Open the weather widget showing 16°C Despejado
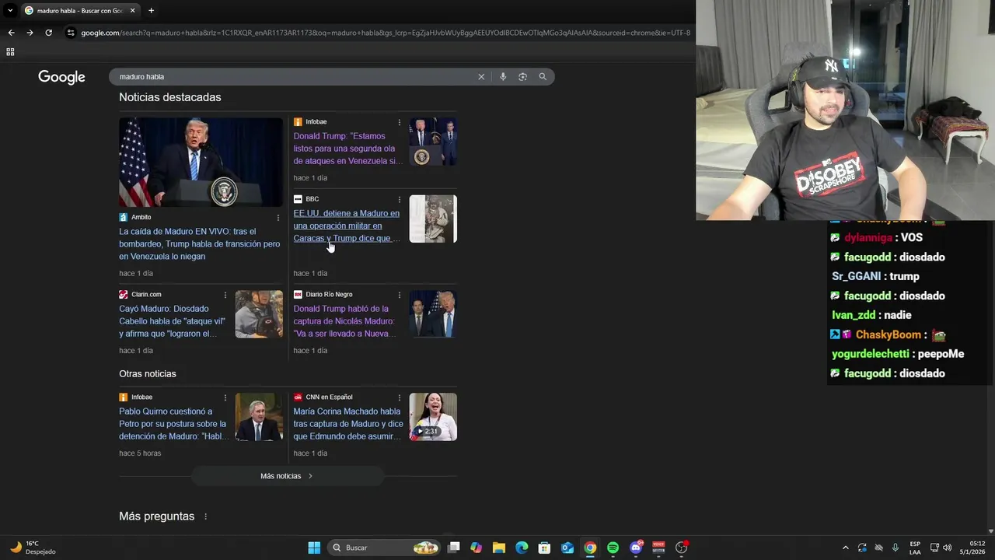Image resolution: width=995 pixels, height=560 pixels. [x=33, y=548]
